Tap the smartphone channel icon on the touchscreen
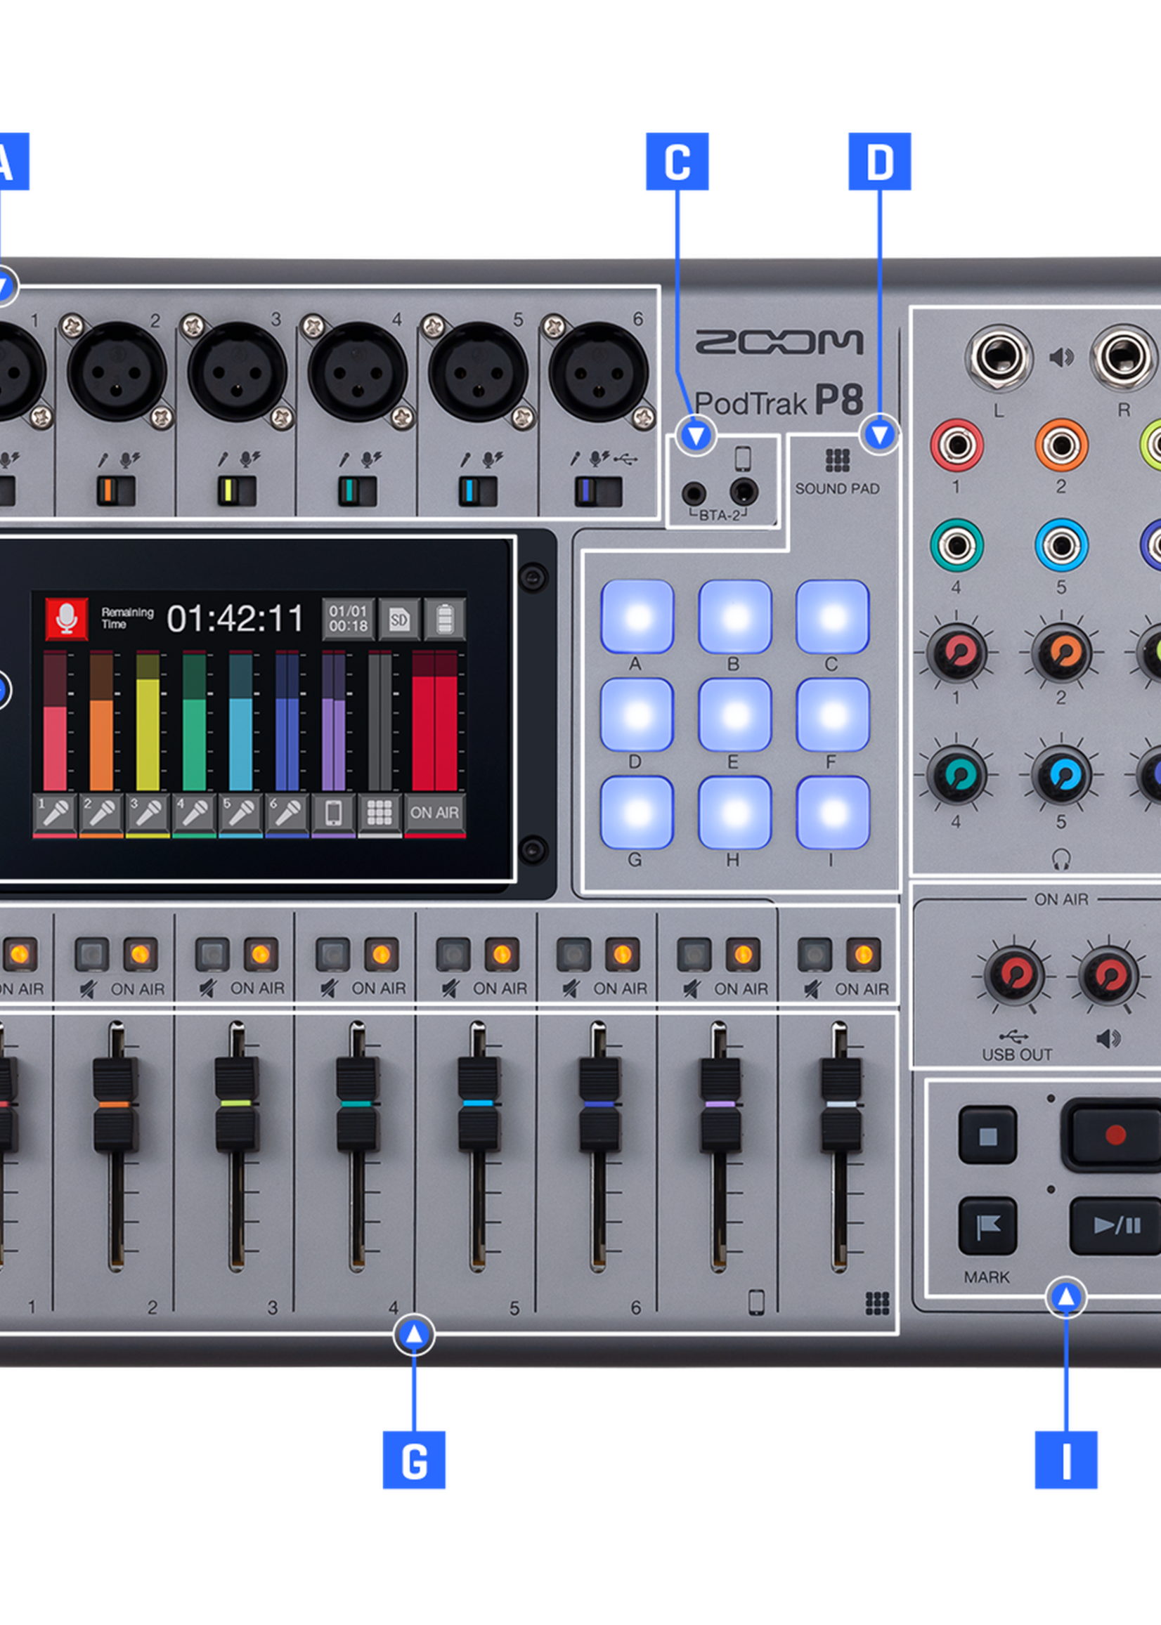The width and height of the screenshot is (1161, 1625). 333,815
